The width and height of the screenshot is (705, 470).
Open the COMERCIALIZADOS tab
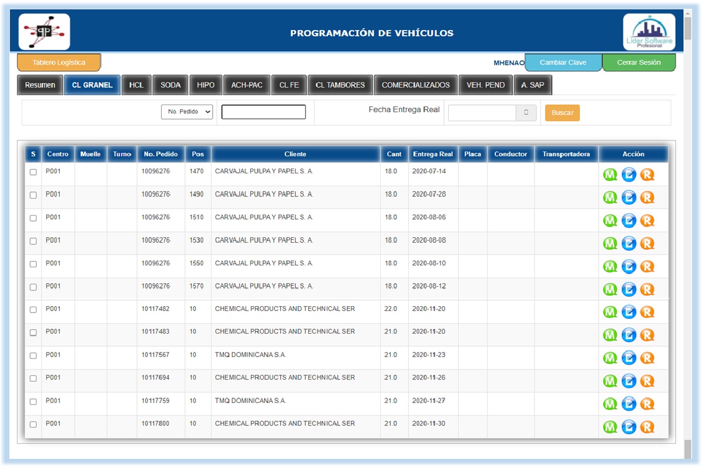click(x=415, y=85)
